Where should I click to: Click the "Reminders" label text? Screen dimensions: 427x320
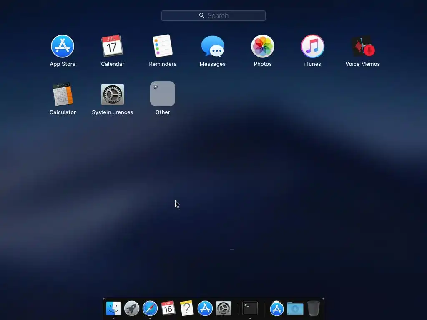(163, 64)
